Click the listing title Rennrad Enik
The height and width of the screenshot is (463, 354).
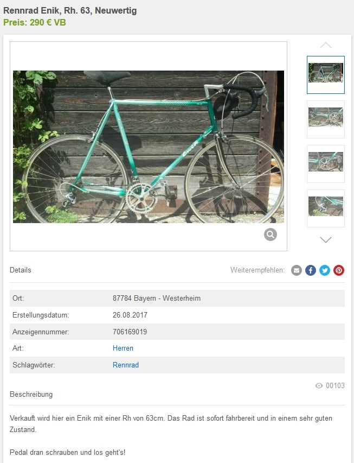(x=70, y=10)
